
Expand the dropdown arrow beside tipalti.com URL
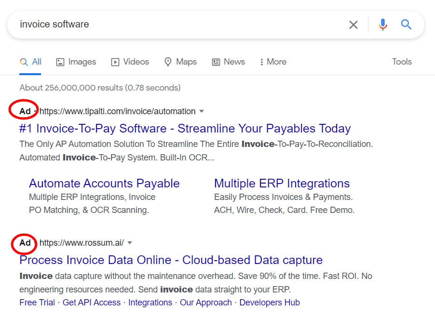pyautogui.click(x=202, y=111)
